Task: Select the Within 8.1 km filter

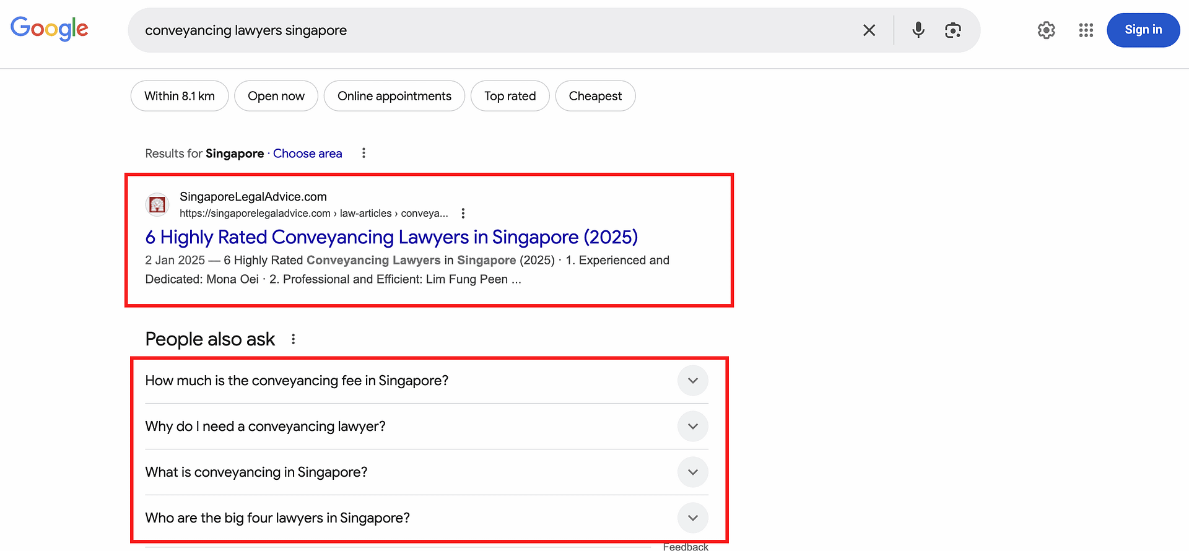Action: coord(180,96)
